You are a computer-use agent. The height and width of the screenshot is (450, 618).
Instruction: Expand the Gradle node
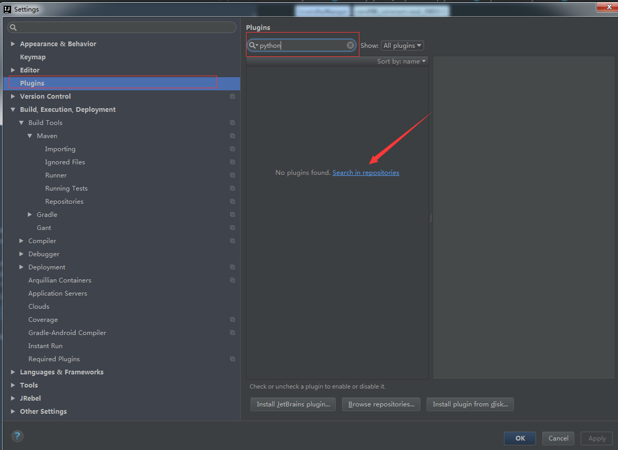coord(29,215)
